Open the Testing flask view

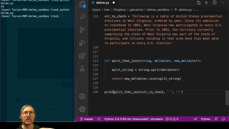(x=82, y=68)
